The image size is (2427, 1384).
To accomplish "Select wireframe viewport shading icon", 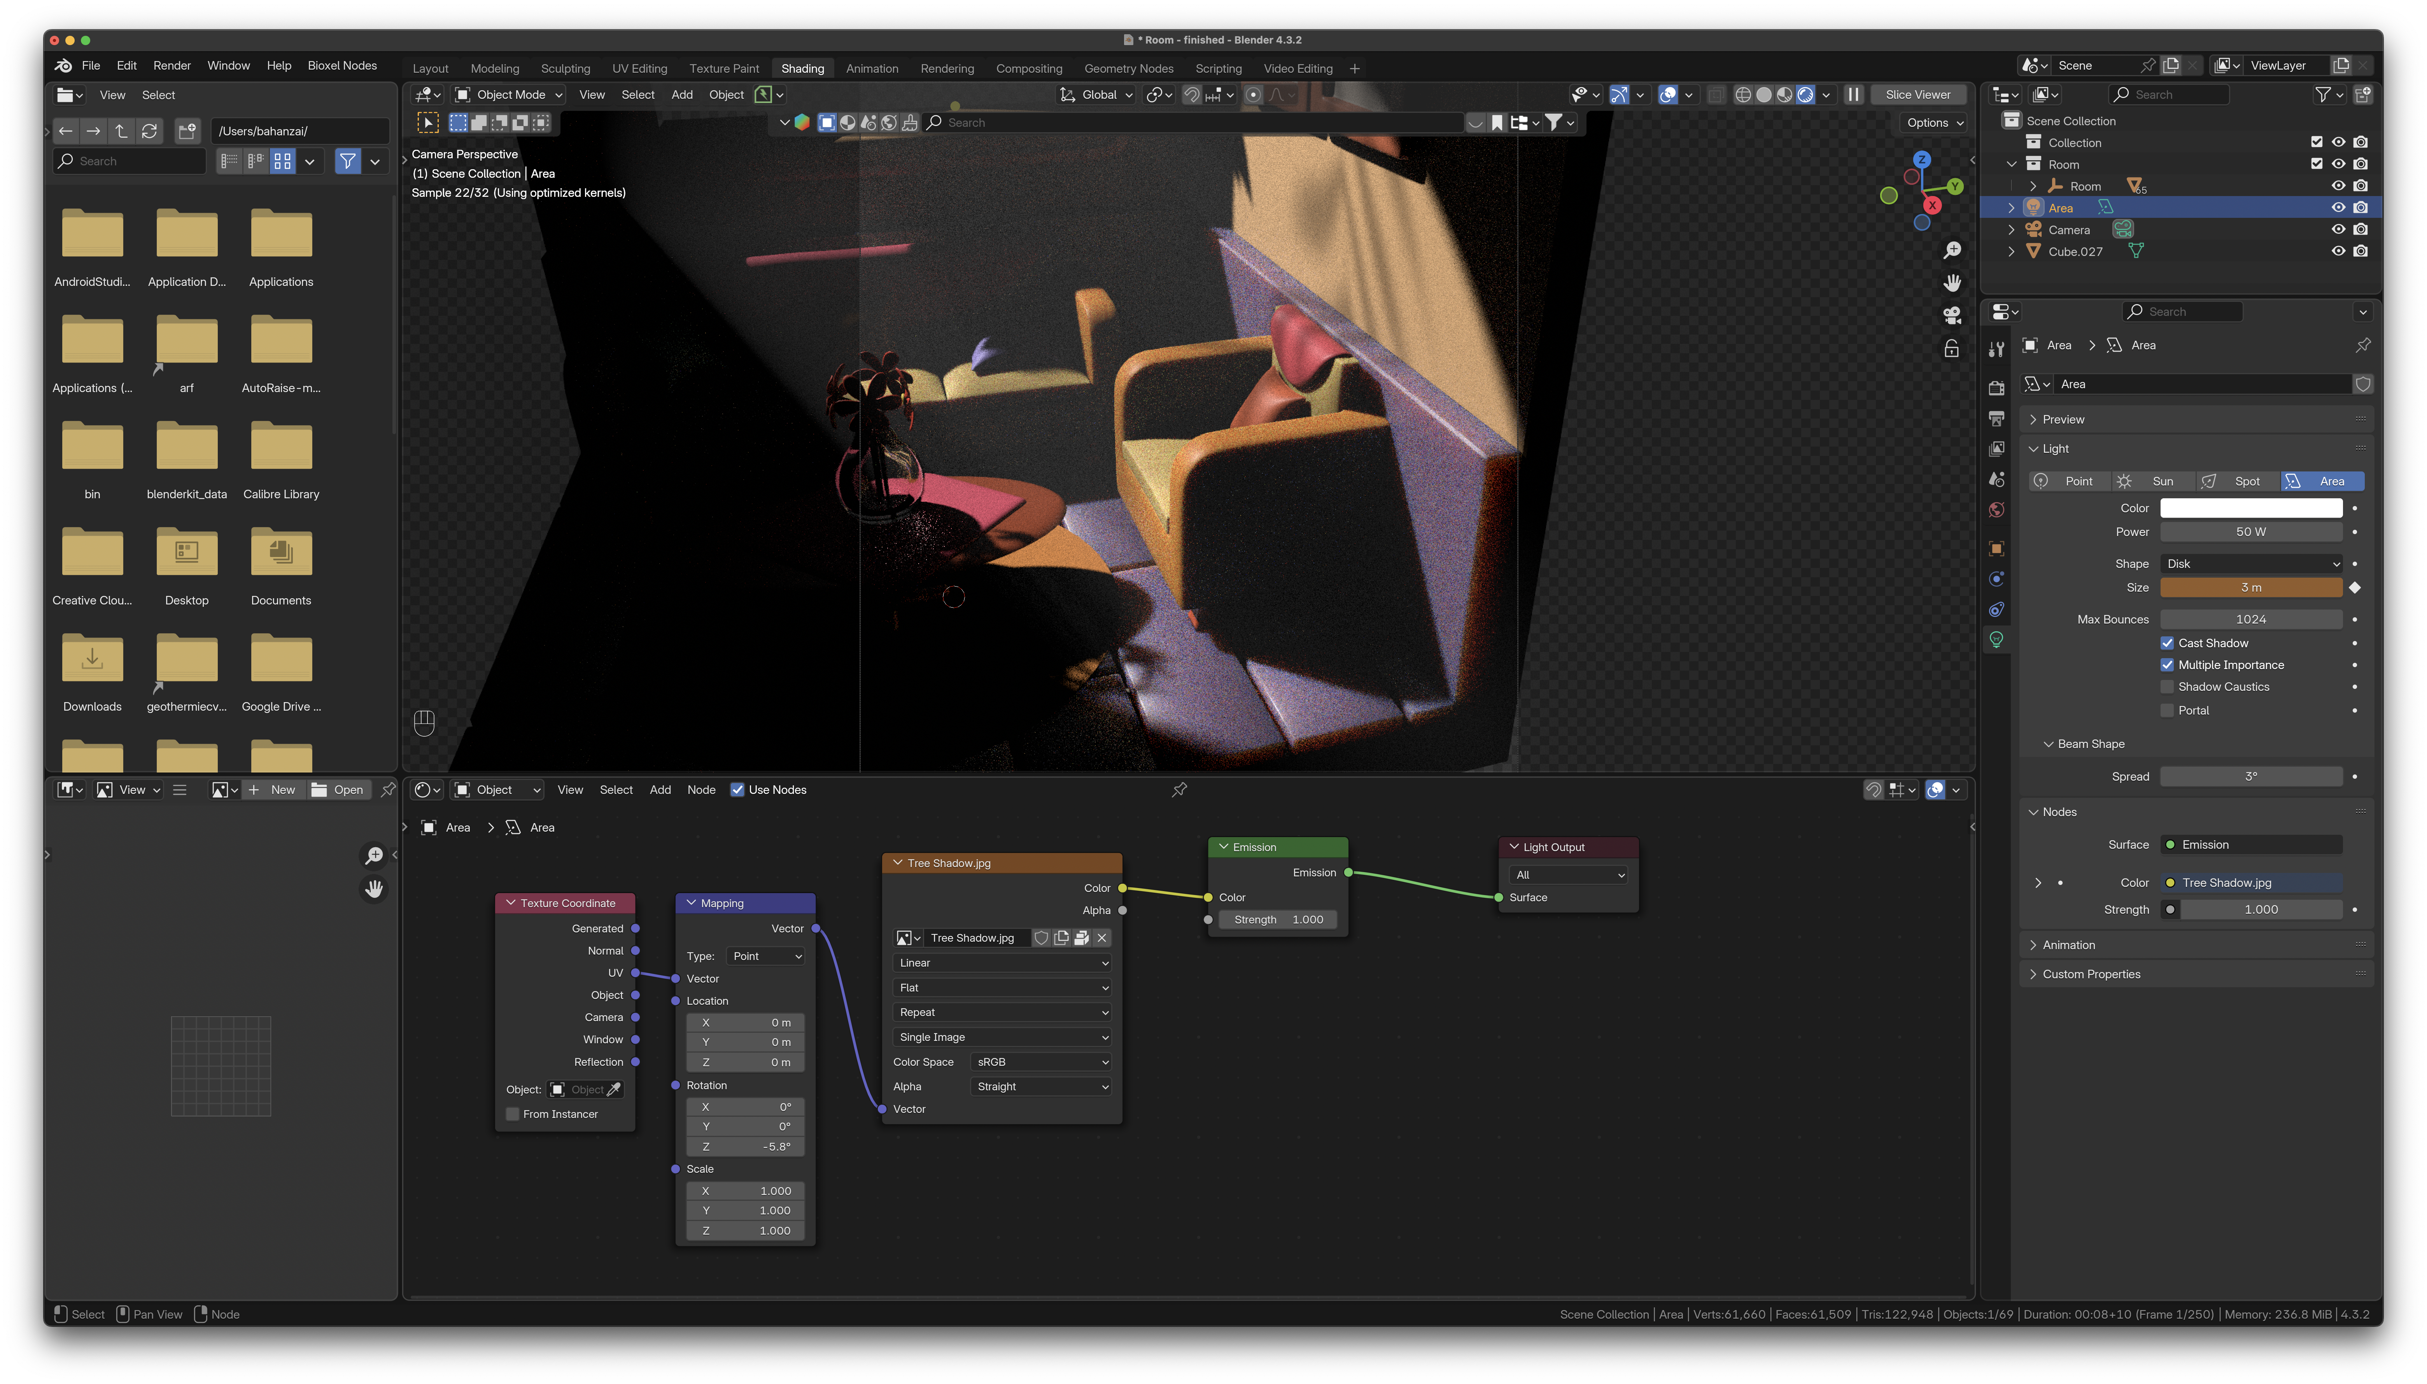I will tap(1743, 95).
